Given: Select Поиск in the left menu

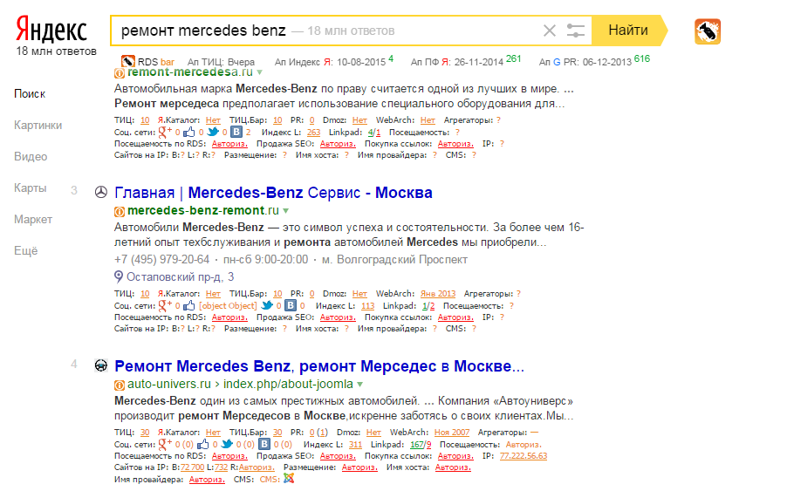Looking at the screenshot, I should tap(30, 94).
